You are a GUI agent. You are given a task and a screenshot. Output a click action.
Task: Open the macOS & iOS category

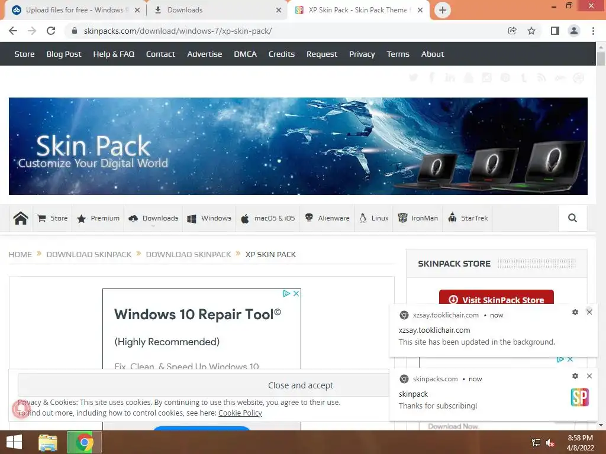(267, 218)
